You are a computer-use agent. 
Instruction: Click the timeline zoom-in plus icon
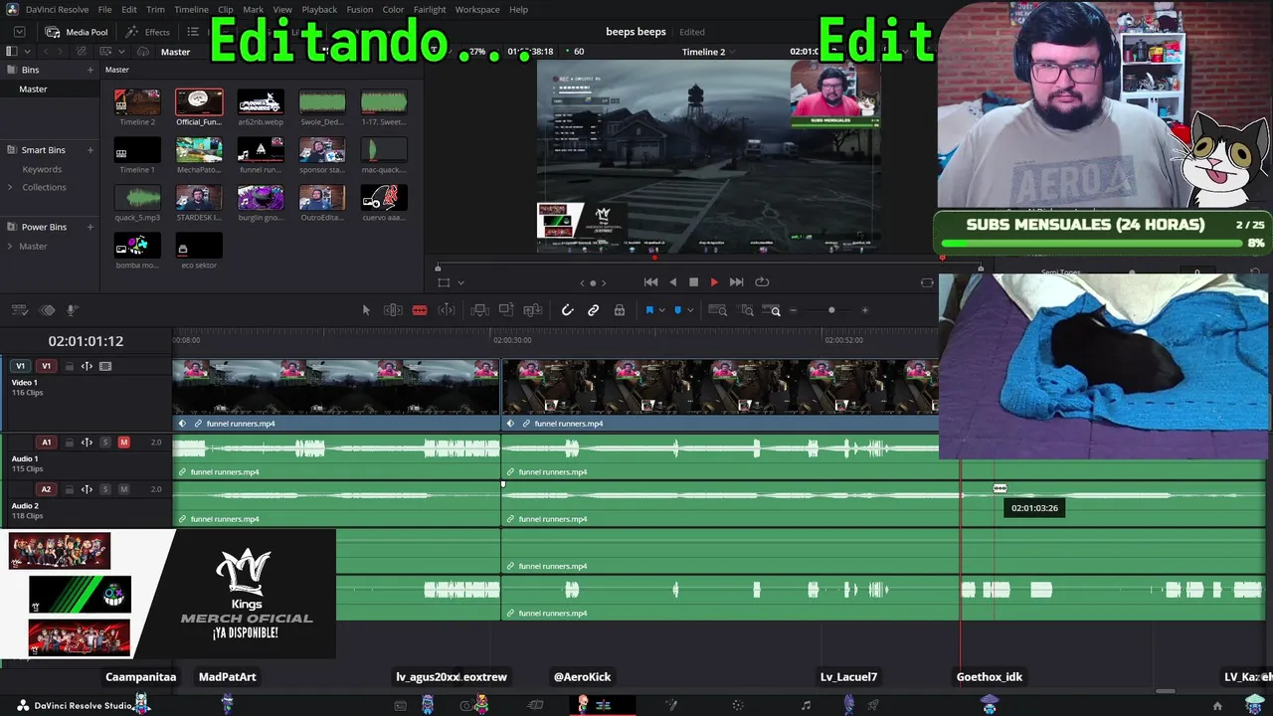pyautogui.click(x=864, y=310)
